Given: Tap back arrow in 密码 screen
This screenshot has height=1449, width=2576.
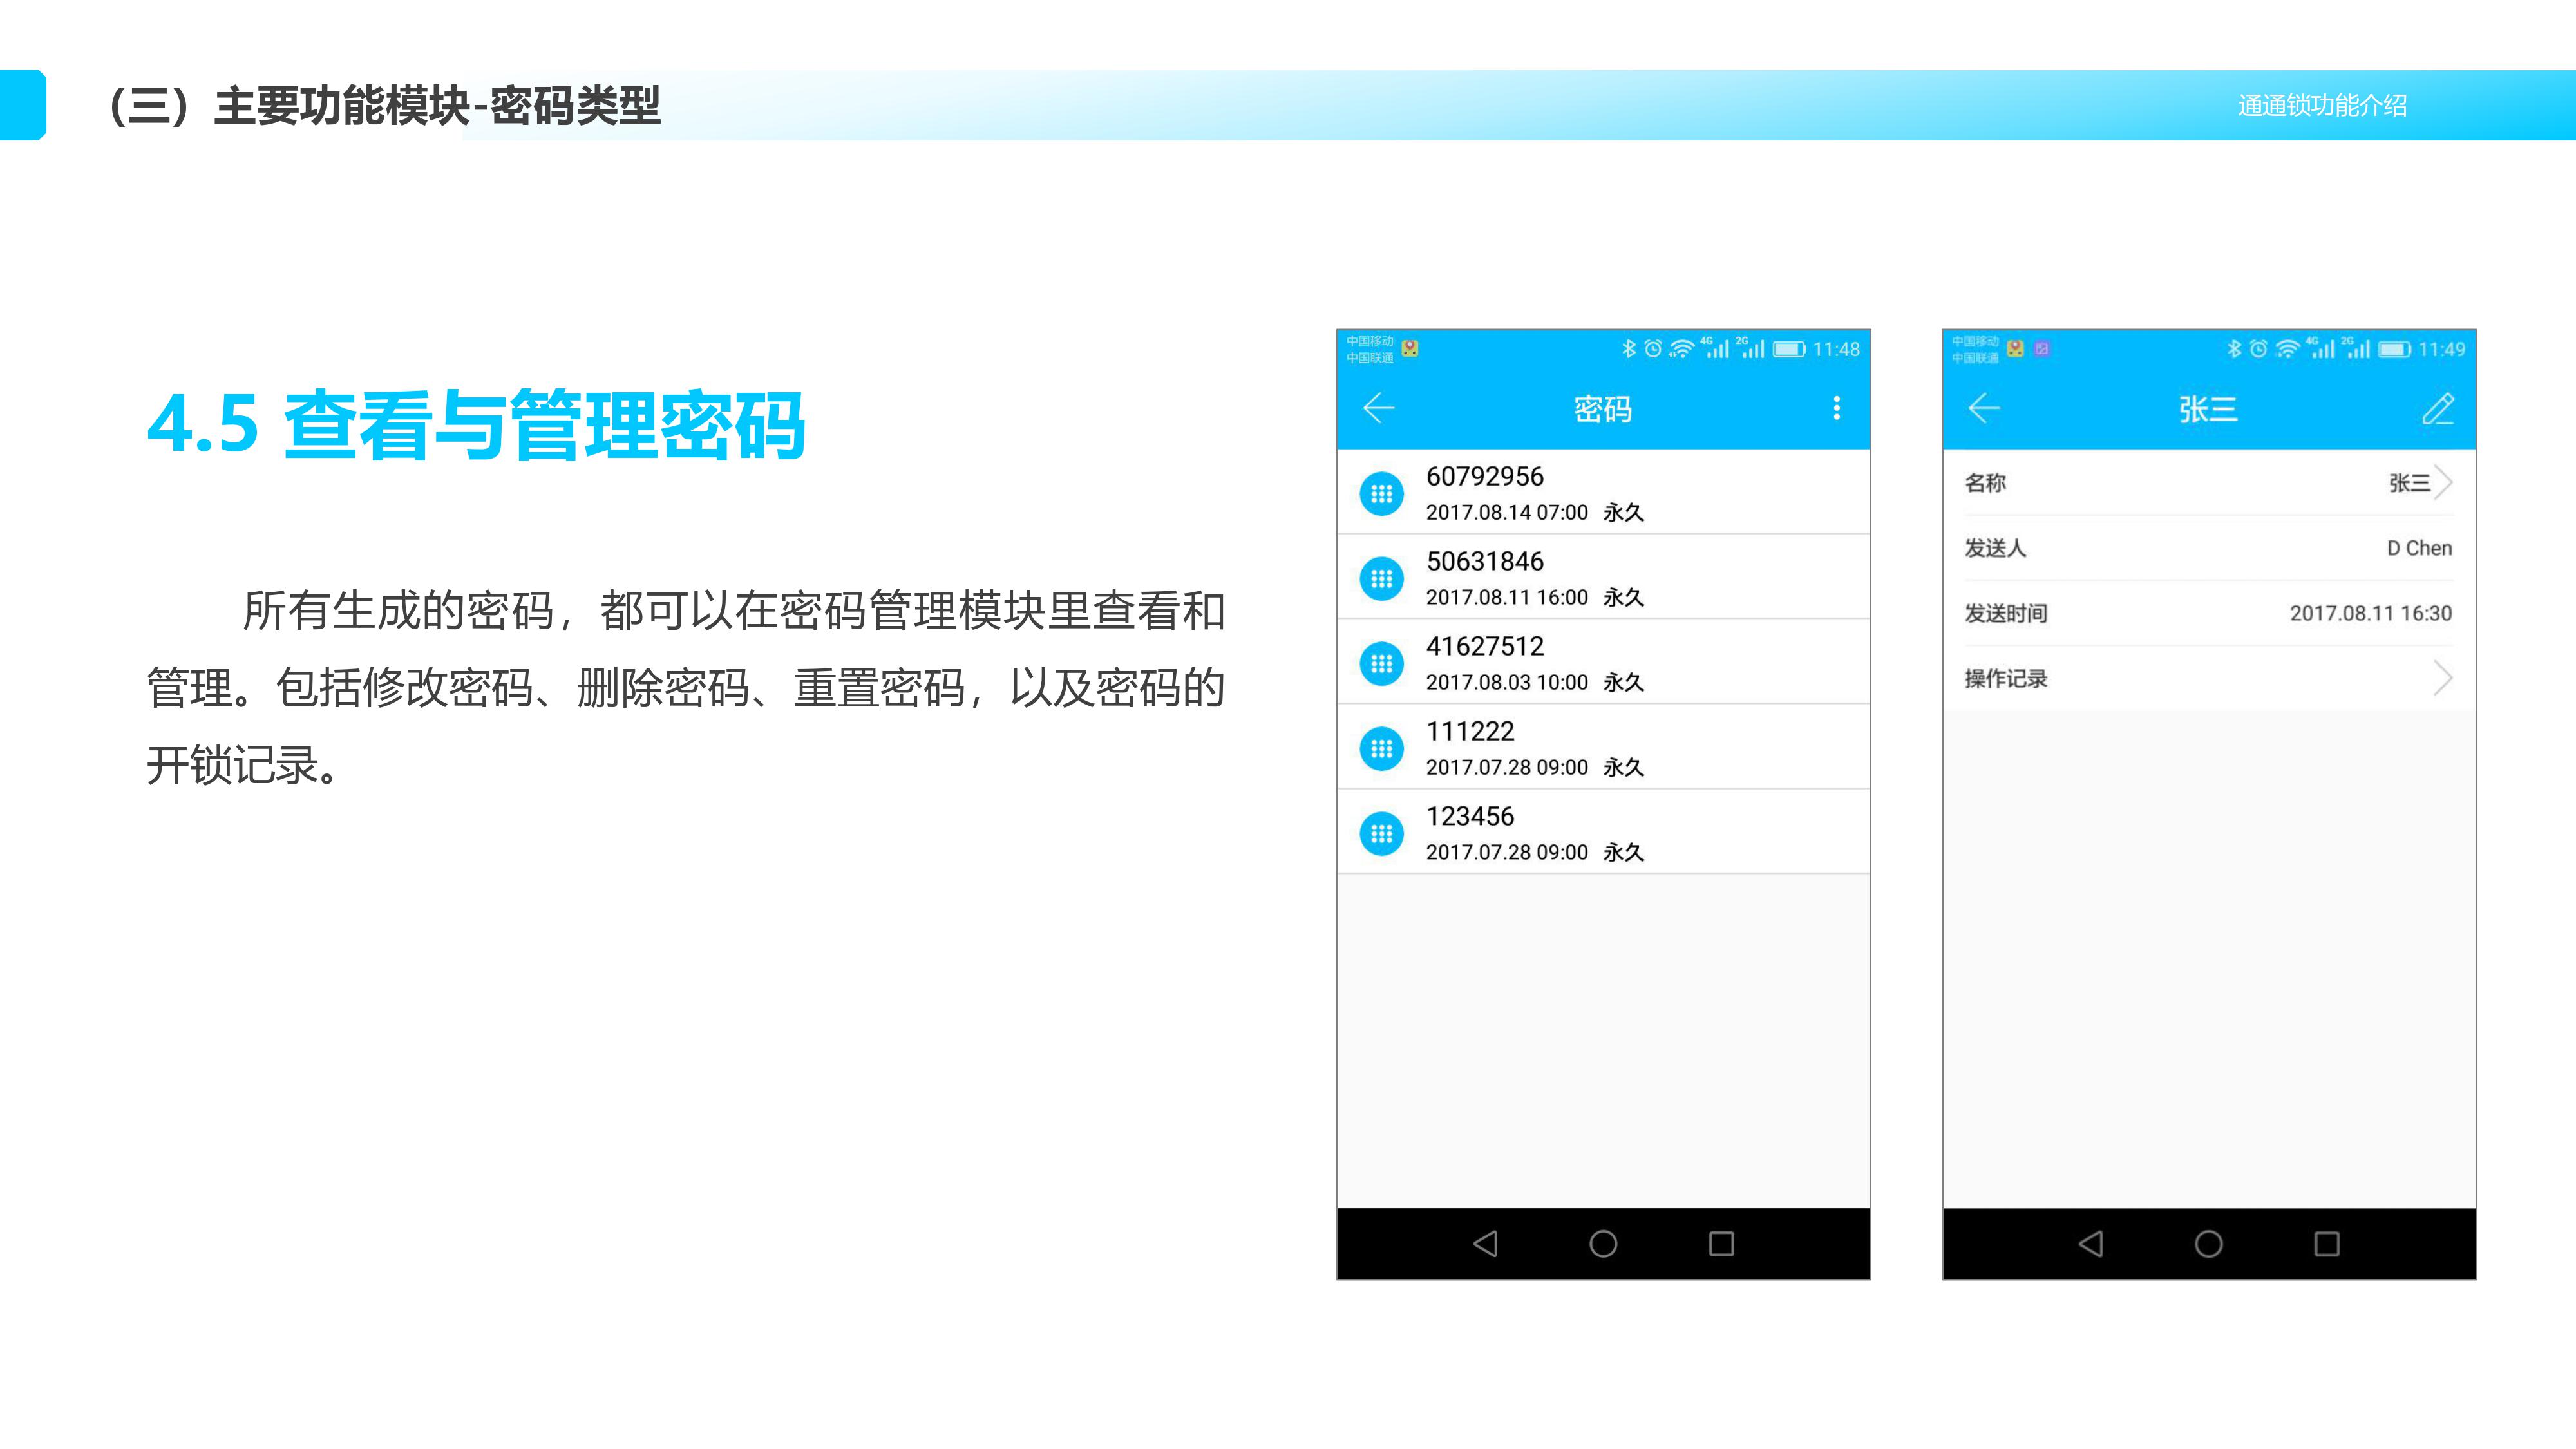Looking at the screenshot, I should click(x=1379, y=408).
